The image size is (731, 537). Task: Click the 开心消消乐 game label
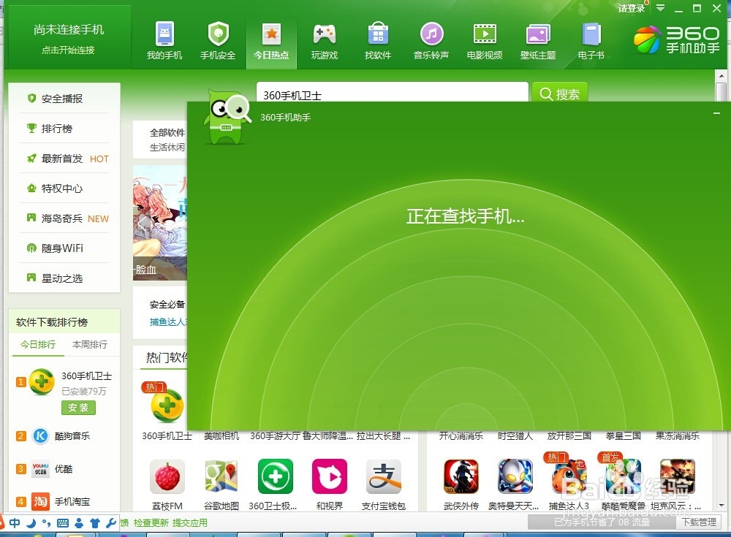coord(461,436)
